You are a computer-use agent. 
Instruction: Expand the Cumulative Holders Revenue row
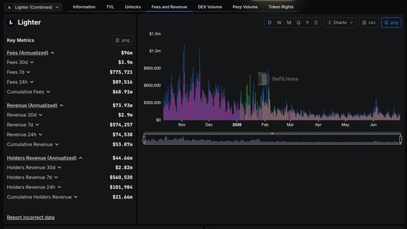(x=76, y=197)
